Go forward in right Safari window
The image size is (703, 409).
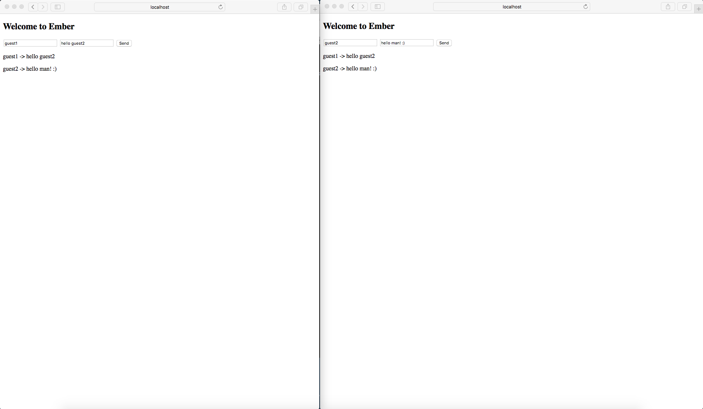(363, 7)
